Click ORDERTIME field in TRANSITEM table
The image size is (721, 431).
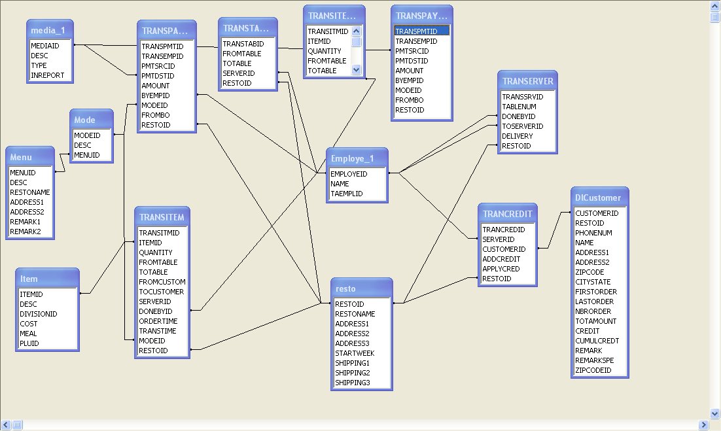tap(158, 321)
